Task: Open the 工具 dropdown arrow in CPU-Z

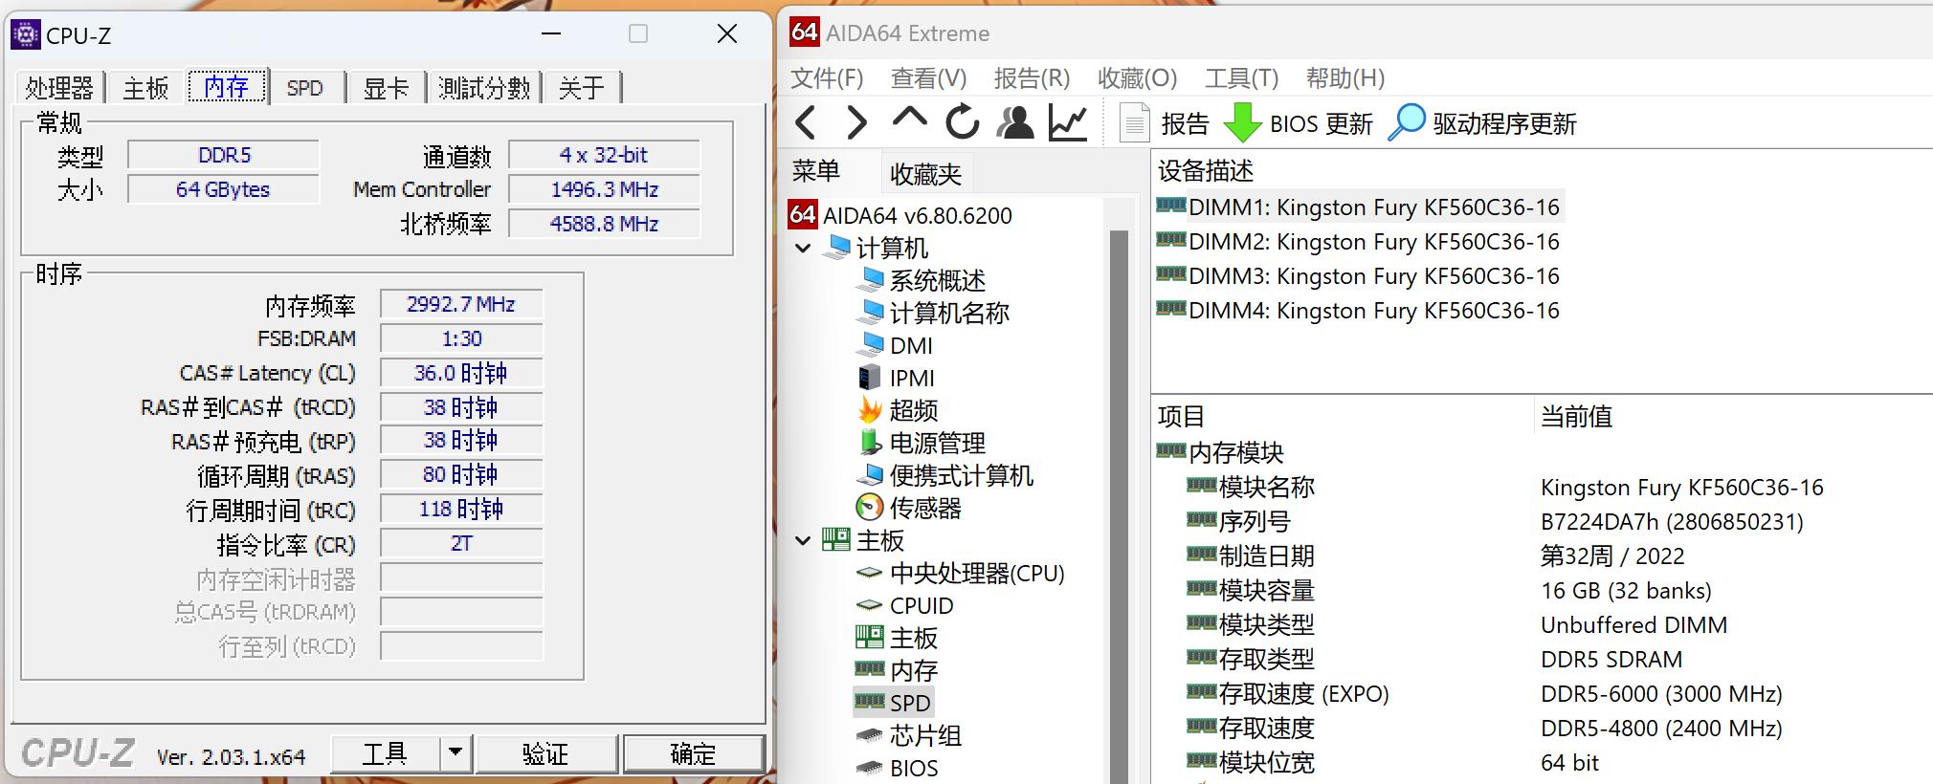Action: (455, 753)
